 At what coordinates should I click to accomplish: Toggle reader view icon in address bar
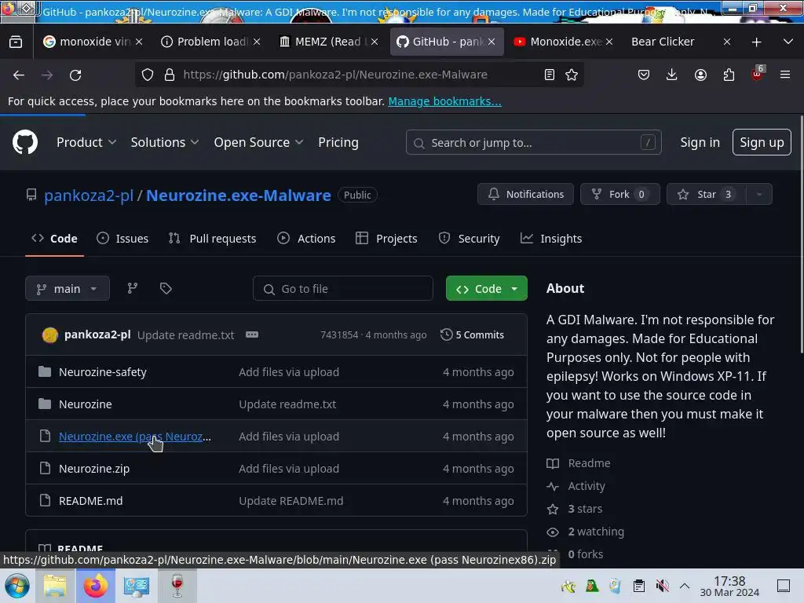(550, 75)
